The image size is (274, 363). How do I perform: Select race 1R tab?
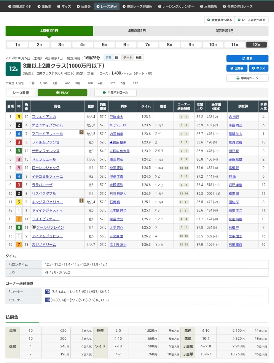tap(18, 45)
